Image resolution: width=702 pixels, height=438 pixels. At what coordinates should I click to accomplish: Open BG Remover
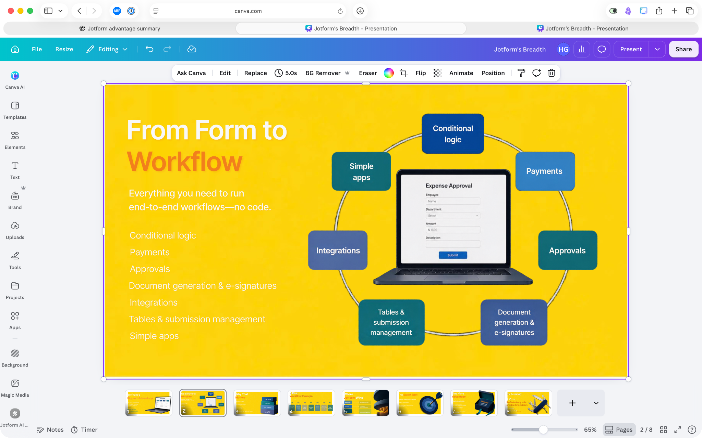coord(327,73)
